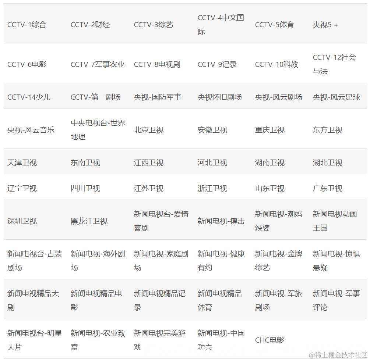This screenshot has height=361, width=370.
Task: Select 新闻电视-海外剧场 cell
Action: coord(98,261)
